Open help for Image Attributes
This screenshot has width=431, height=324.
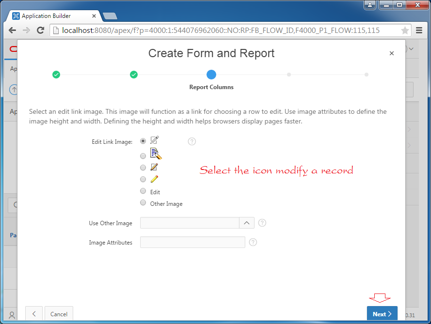coord(253,242)
